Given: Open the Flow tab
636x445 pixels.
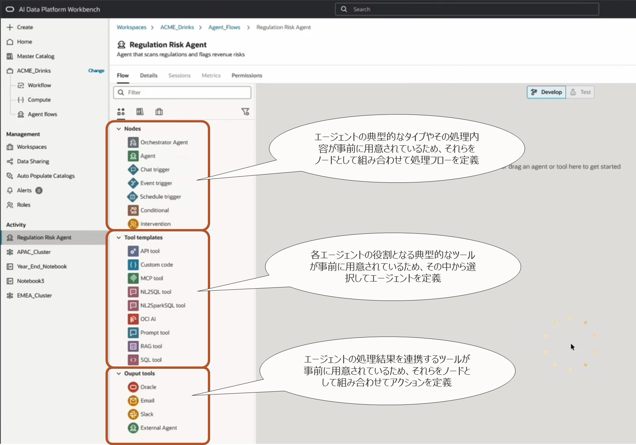Looking at the screenshot, I should 123,75.
